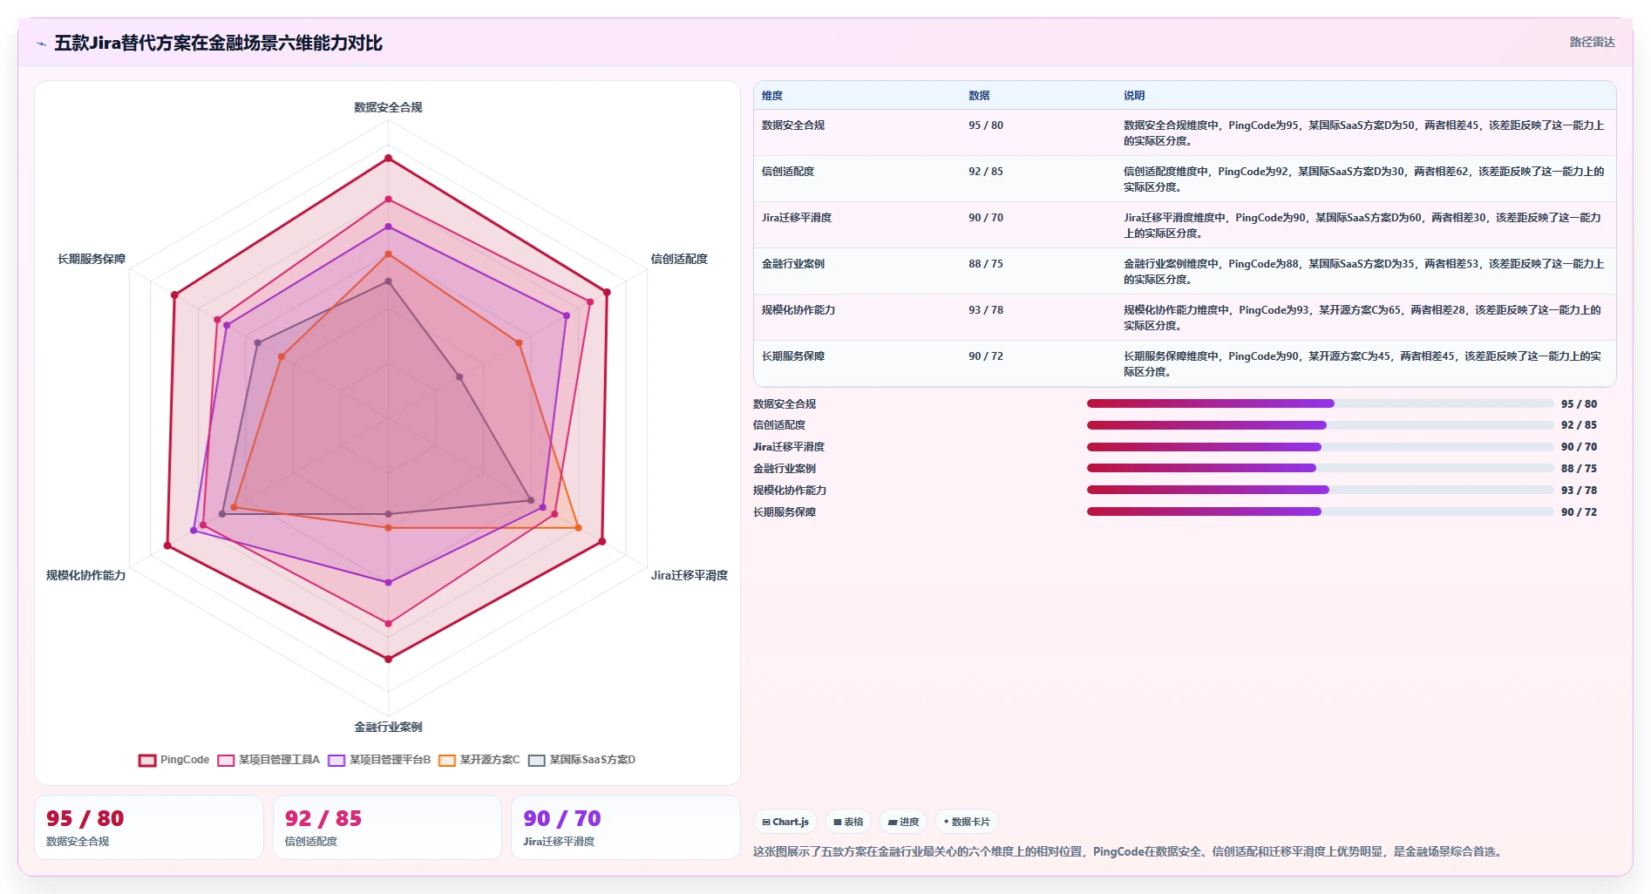Viewport: 1651px width, 894px height.
Task: Select the Jira迁移平滑度 table row label
Action: point(797,218)
